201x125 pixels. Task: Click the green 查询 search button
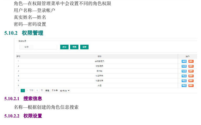coord(64,47)
